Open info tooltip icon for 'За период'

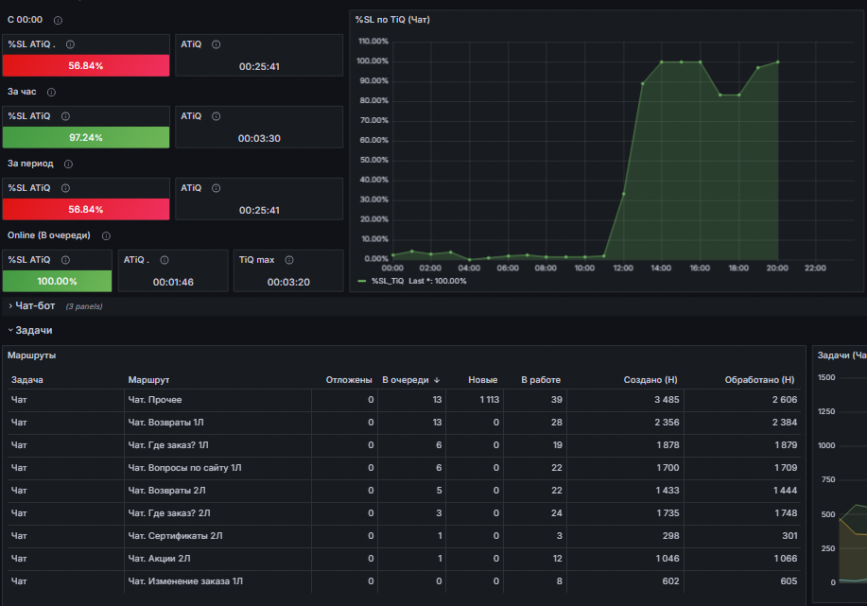[69, 164]
